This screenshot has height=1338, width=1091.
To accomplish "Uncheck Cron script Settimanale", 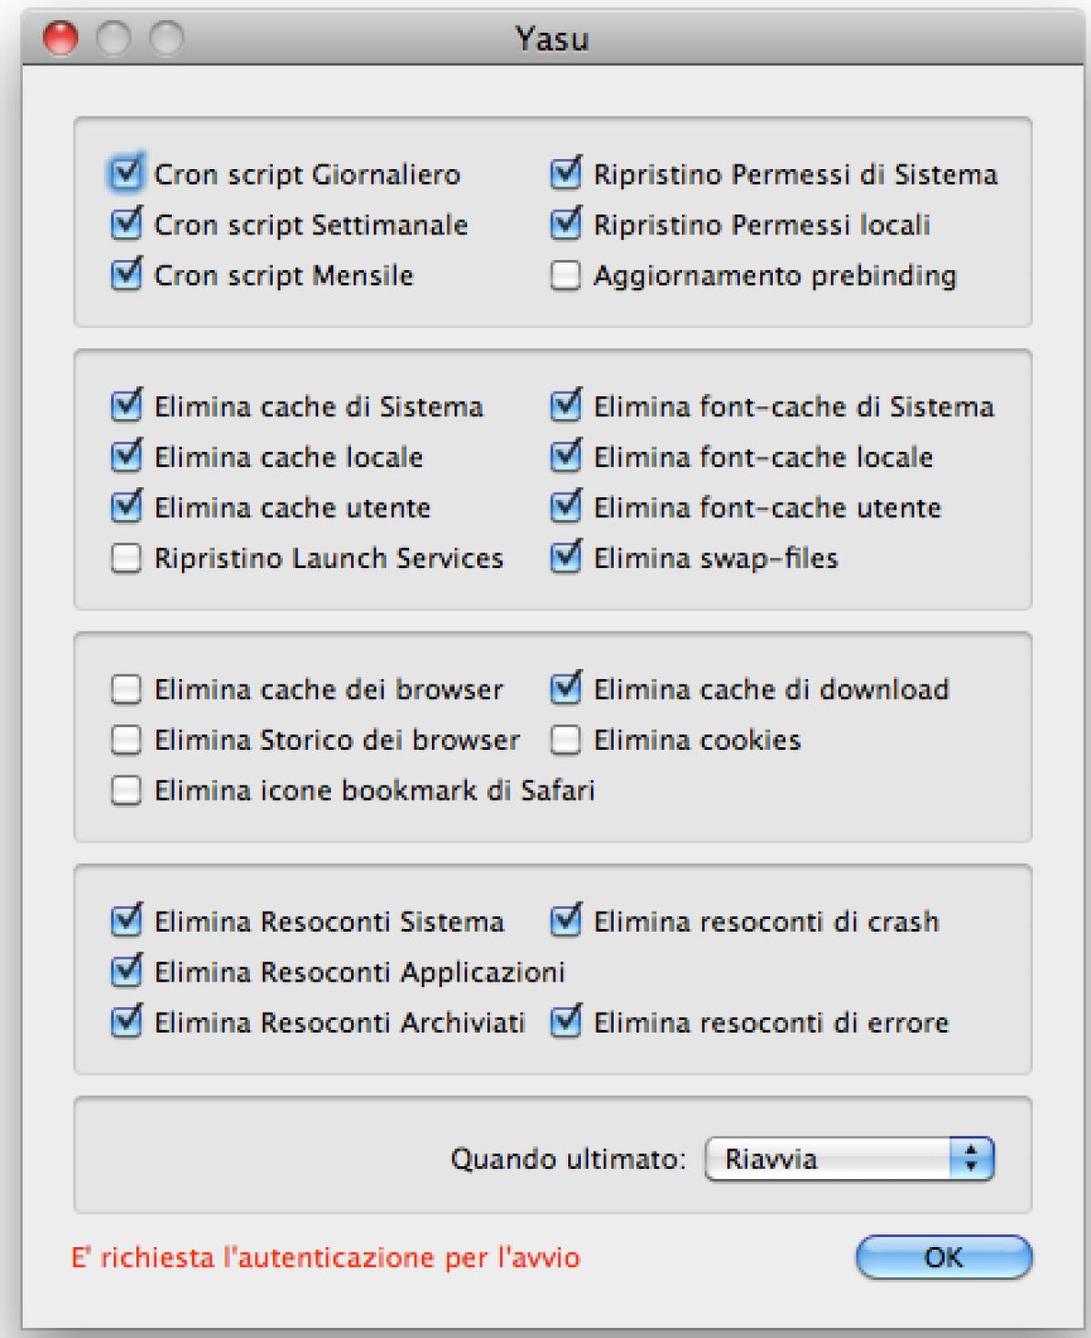I will 128,225.
